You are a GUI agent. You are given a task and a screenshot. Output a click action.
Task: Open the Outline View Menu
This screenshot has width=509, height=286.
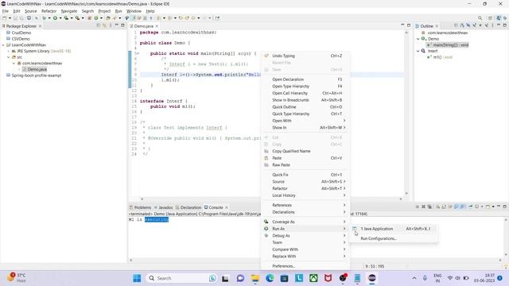point(492,25)
